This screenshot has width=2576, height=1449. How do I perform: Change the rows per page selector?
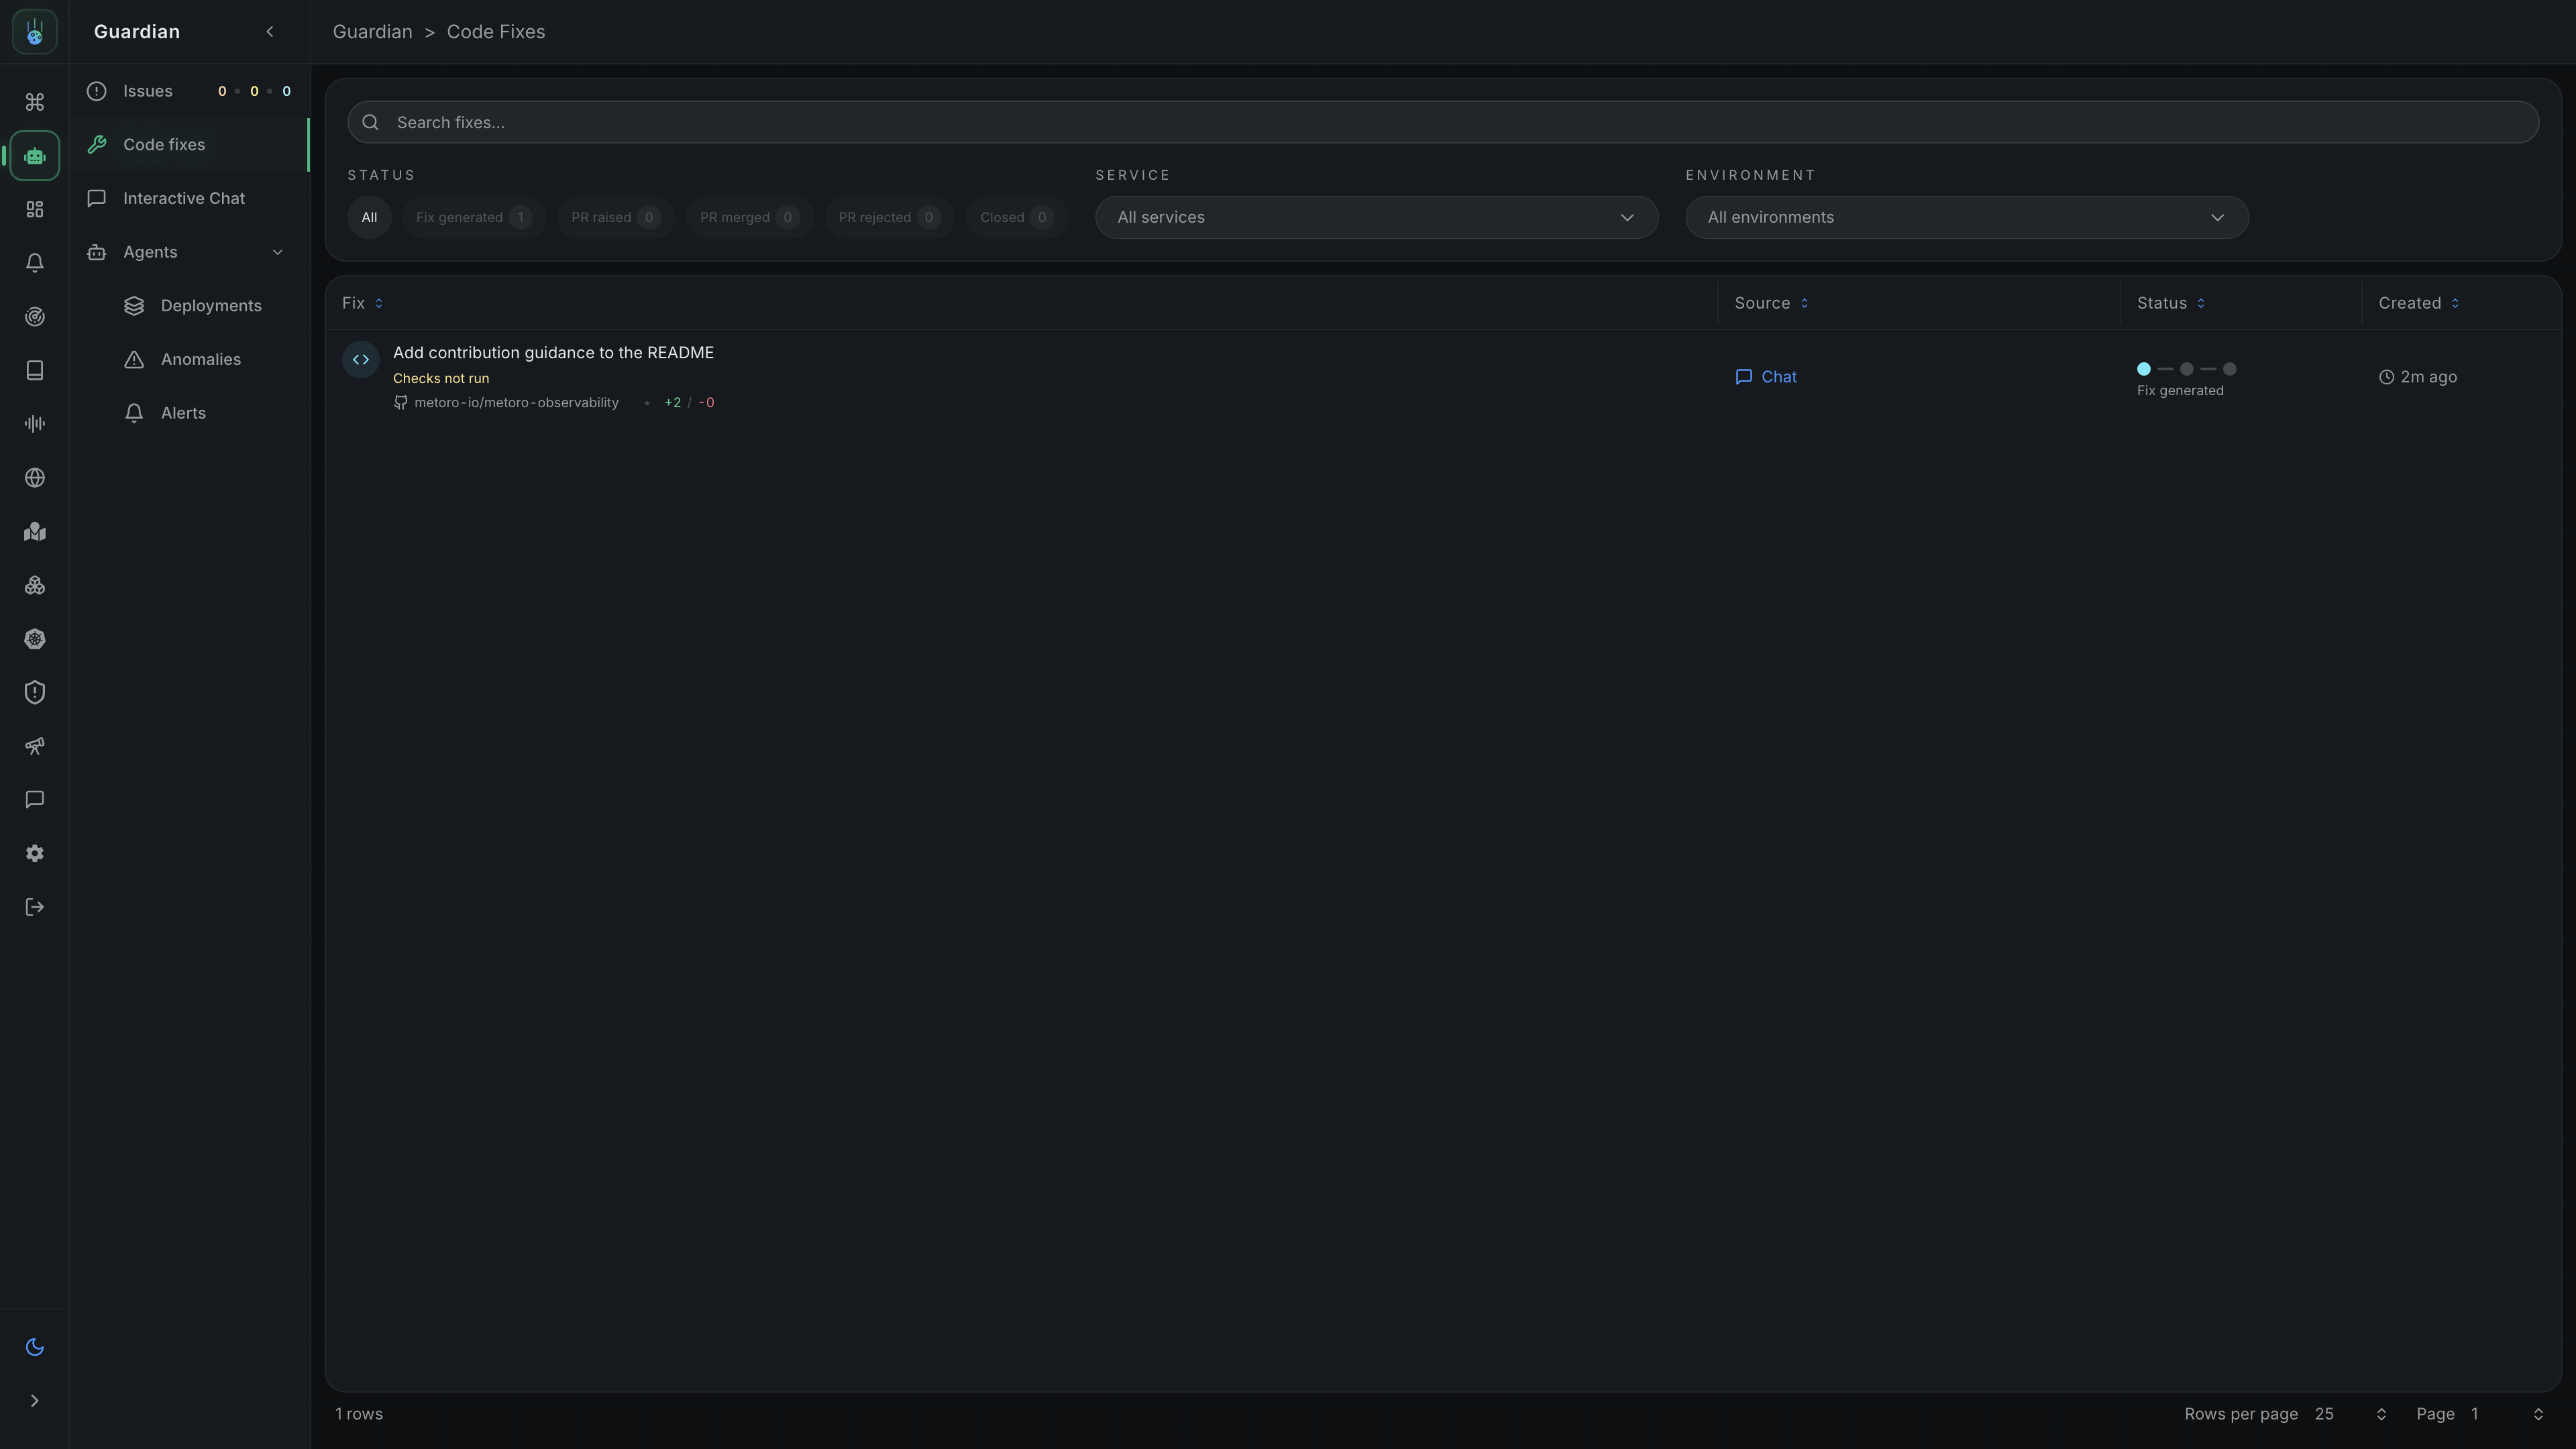(2350, 1414)
